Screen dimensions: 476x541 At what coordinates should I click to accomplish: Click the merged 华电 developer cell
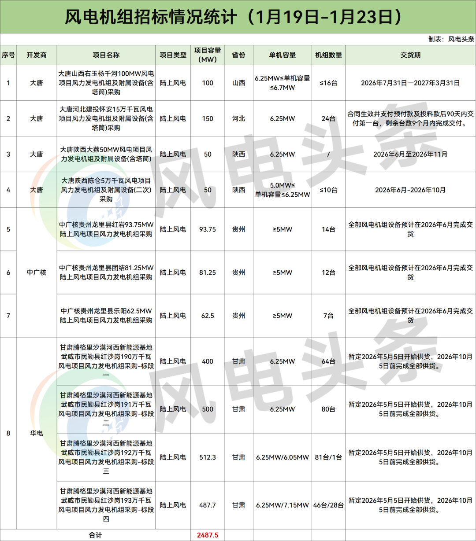tap(37, 433)
